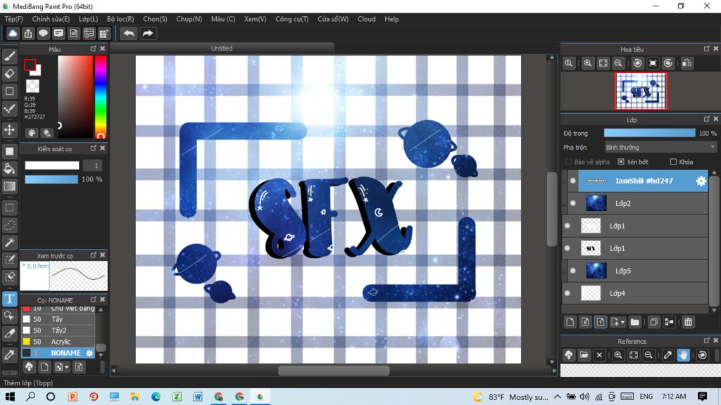Click the Undo arrow
Image resolution: width=721 pixels, height=405 pixels.
[x=129, y=34]
